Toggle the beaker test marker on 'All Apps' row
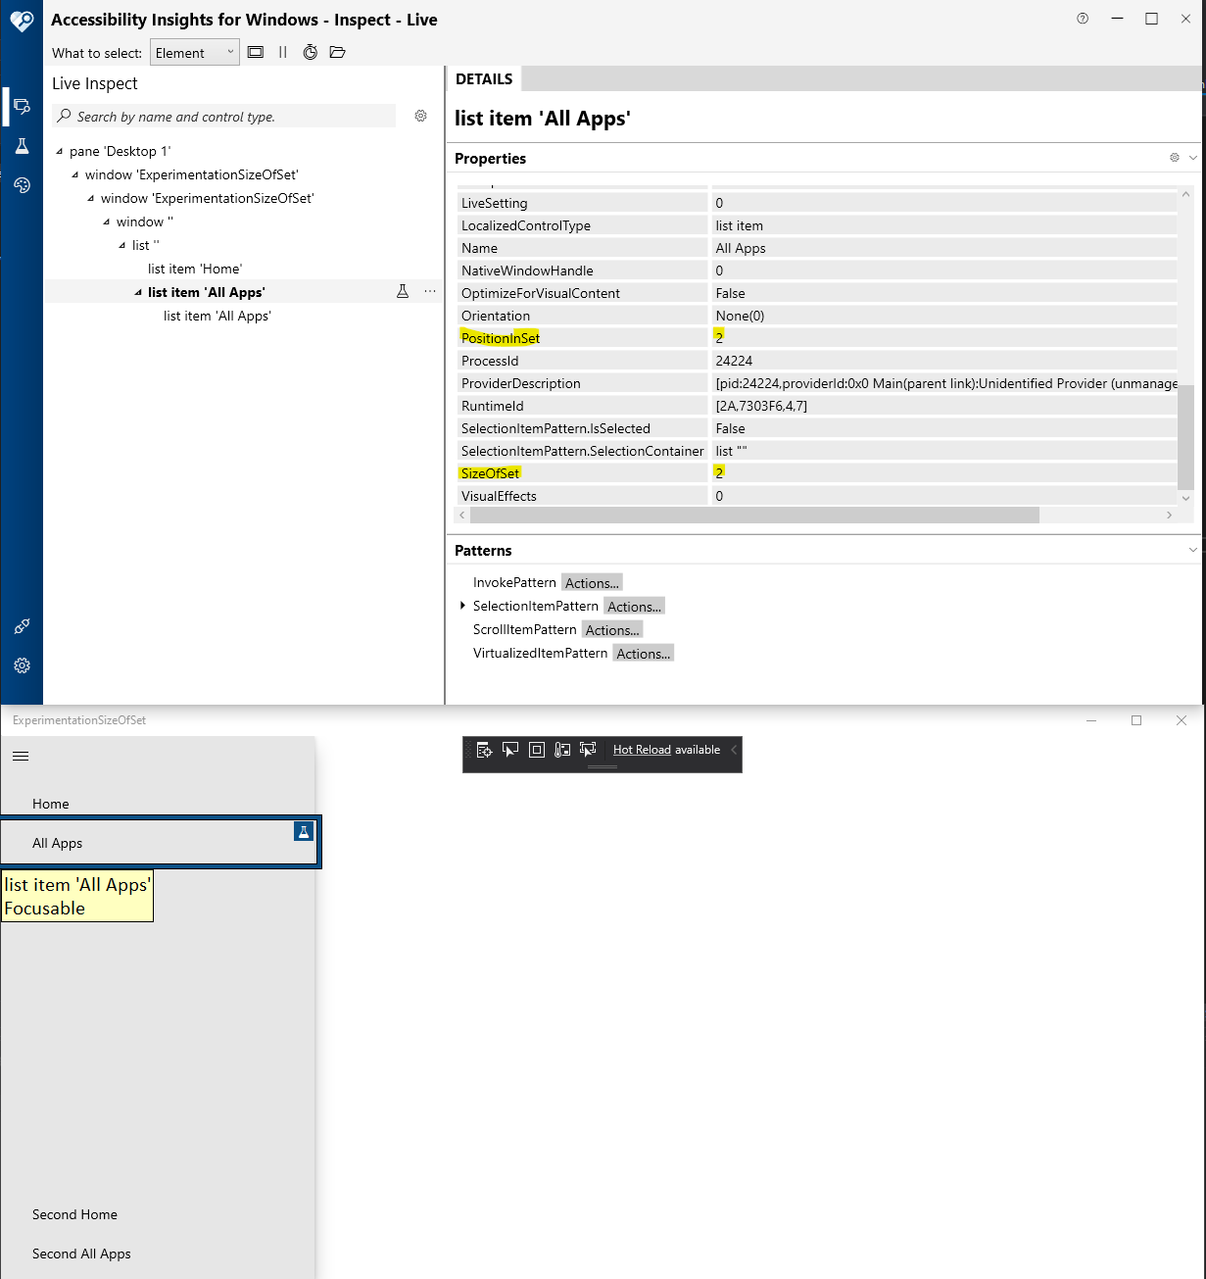 (403, 291)
